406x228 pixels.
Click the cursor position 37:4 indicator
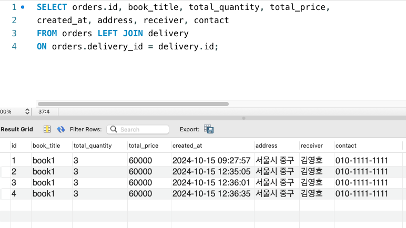[44, 111]
